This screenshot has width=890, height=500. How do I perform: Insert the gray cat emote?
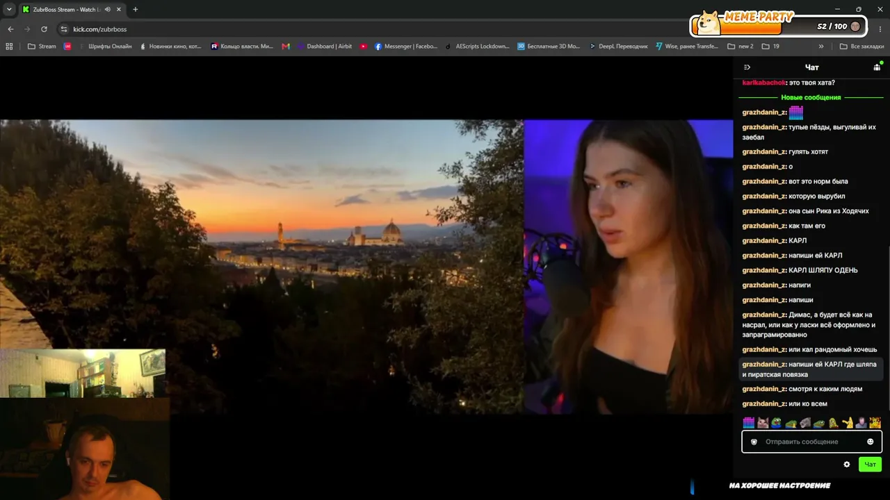pyautogui.click(x=804, y=422)
